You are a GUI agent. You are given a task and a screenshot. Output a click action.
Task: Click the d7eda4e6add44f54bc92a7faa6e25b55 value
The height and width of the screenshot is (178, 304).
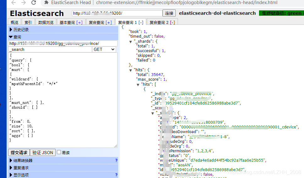pos(227,160)
